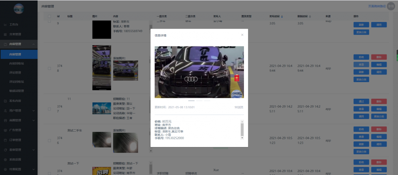Tick the select-all checkbox in table header
The image size is (398, 175).
(x=49, y=17)
